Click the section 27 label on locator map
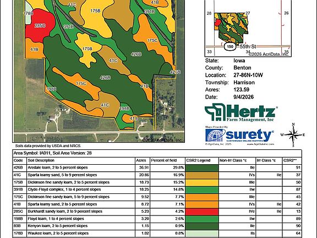317x238 pixels. coord(248,13)
